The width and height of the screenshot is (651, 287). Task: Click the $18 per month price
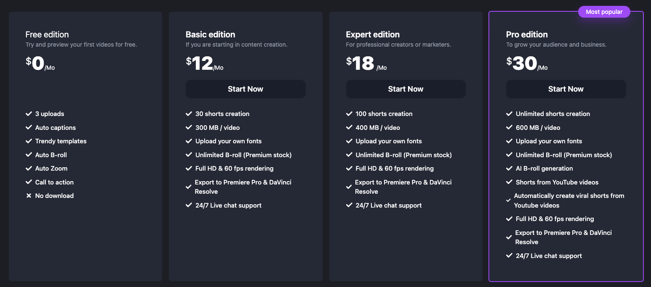coord(366,64)
